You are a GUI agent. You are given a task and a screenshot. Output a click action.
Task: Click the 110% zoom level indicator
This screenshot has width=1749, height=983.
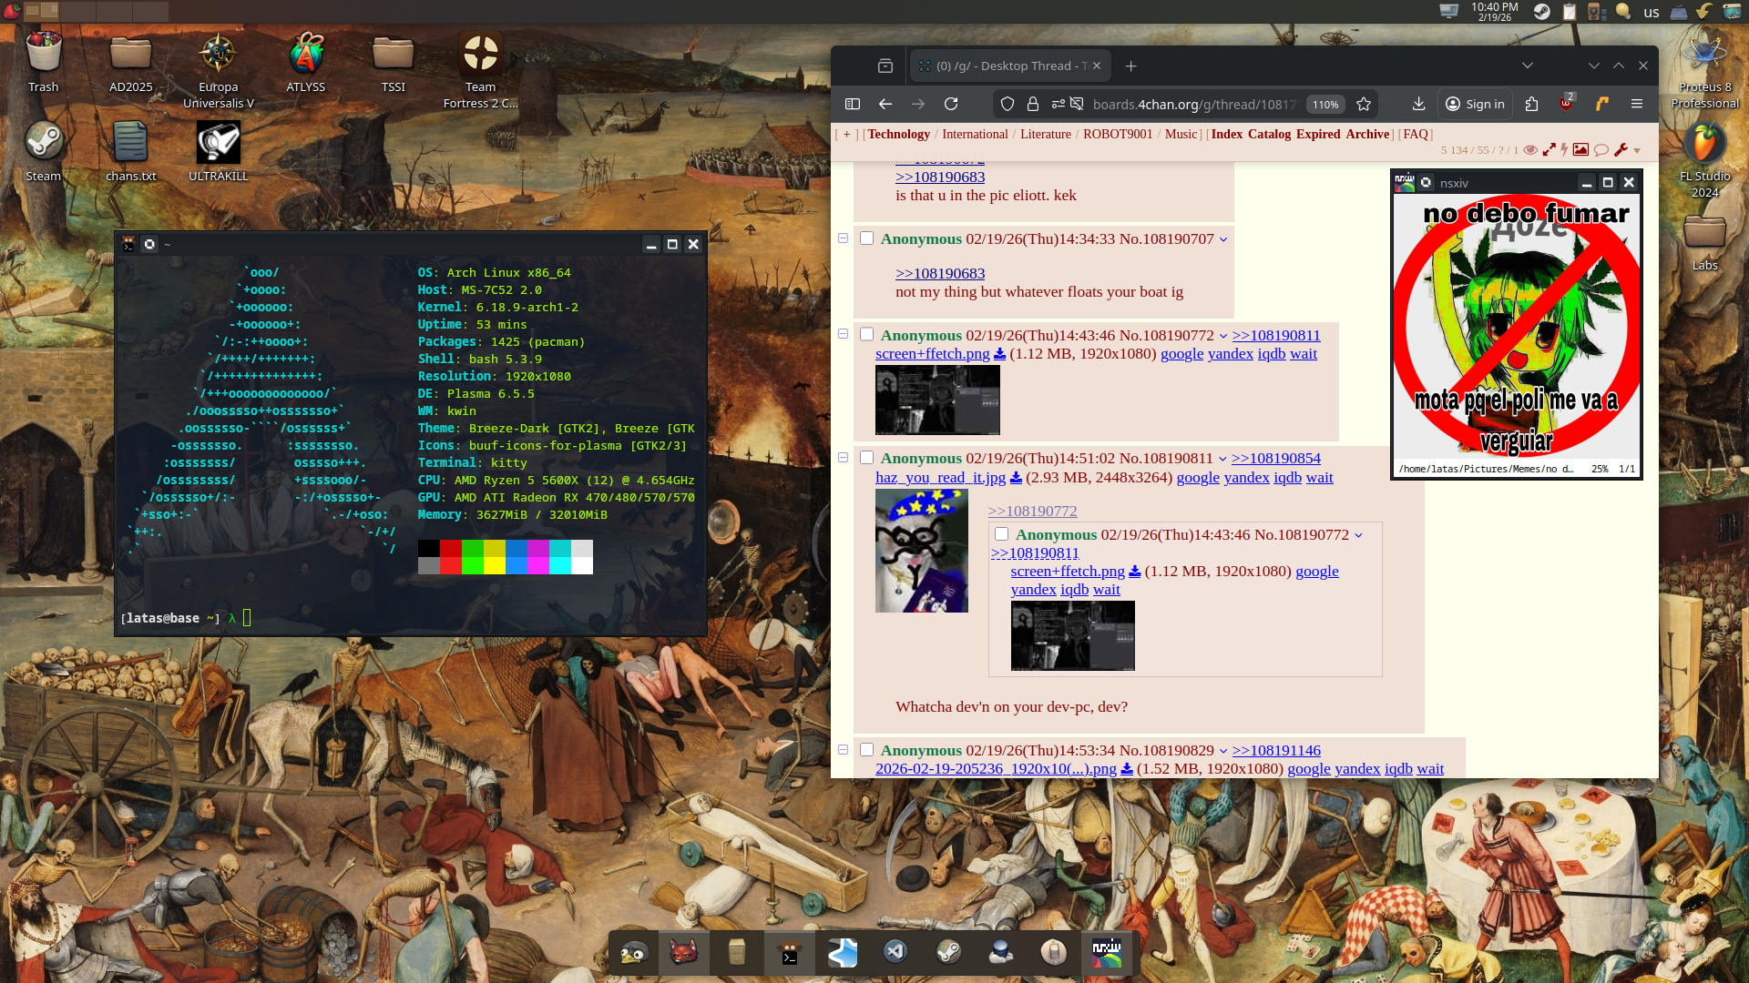[1325, 105]
